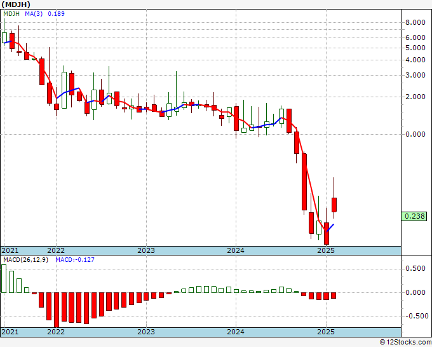Click the MACD:-0.127 value text
This screenshot has width=432, height=347.
coord(75,260)
